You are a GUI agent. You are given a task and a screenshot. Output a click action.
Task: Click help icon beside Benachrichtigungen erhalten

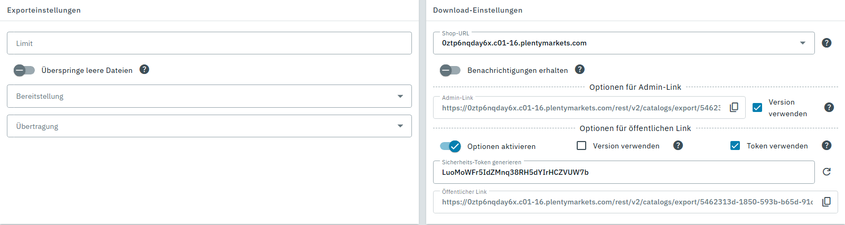tap(579, 69)
